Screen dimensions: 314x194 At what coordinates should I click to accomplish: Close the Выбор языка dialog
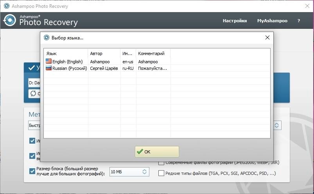267,37
